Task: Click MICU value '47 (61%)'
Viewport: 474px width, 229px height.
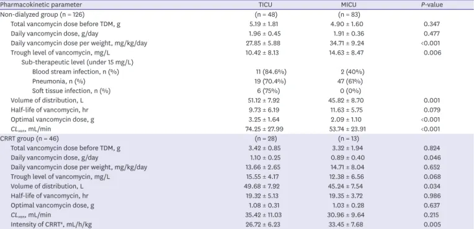Action: 351,81
